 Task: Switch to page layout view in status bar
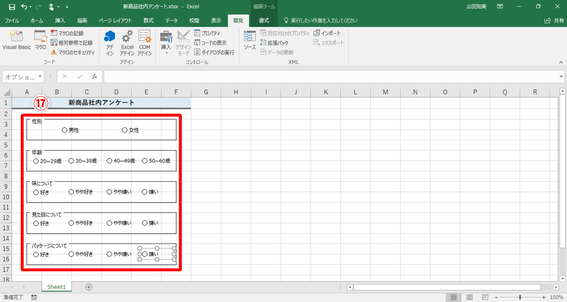[469, 297]
